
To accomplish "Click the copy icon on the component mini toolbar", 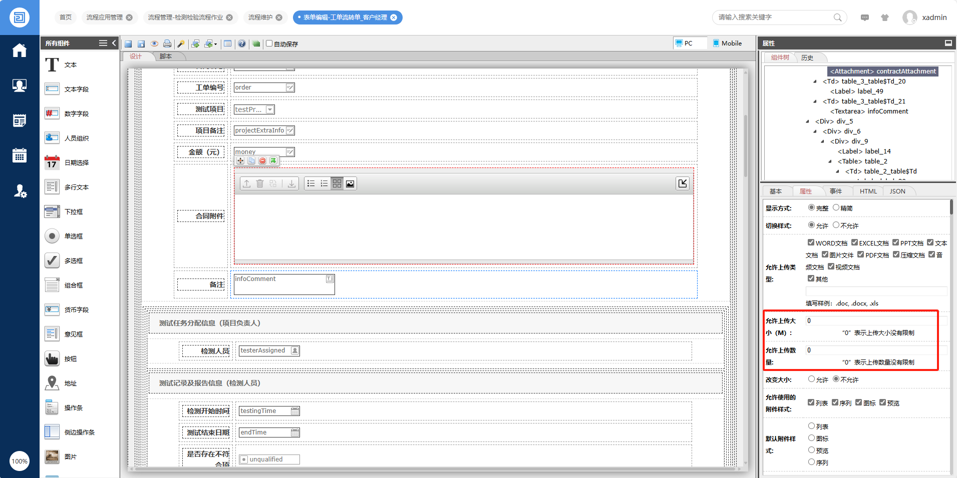I will click(251, 160).
